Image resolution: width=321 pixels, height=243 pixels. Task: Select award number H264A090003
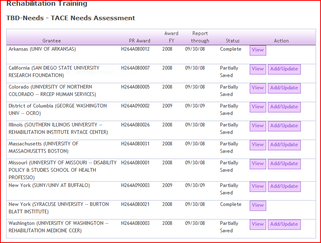pyautogui.click(x=135, y=185)
